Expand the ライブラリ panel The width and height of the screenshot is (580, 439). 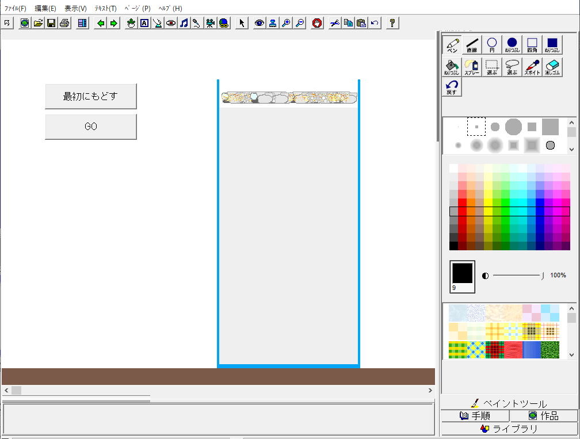coord(509,429)
